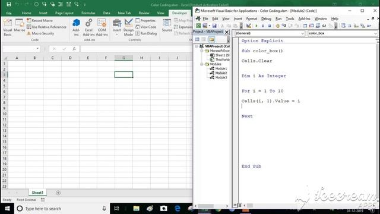This screenshot has width=380, height=214.
Task: Click Visual Basic button in Excel ribbon
Action: click(x=8, y=27)
